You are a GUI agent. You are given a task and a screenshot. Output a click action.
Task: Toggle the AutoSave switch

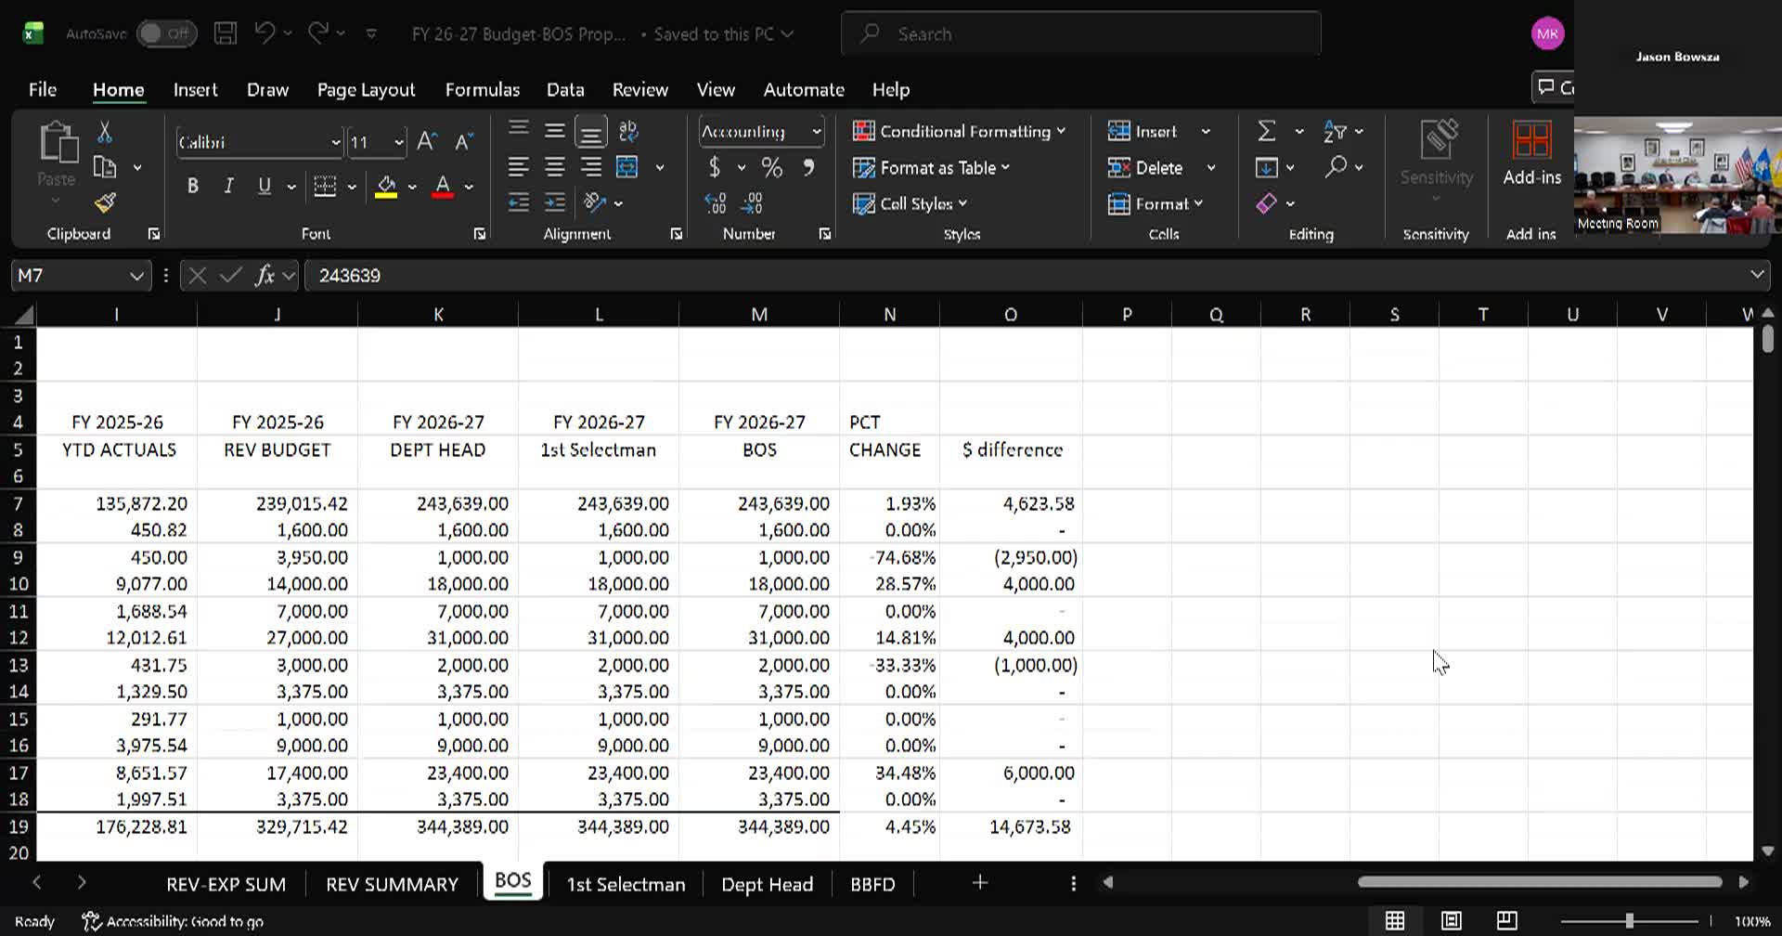(166, 34)
